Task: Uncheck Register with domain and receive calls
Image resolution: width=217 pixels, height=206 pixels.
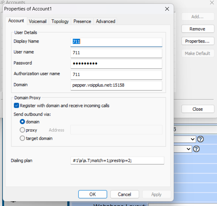Action: 16,106
